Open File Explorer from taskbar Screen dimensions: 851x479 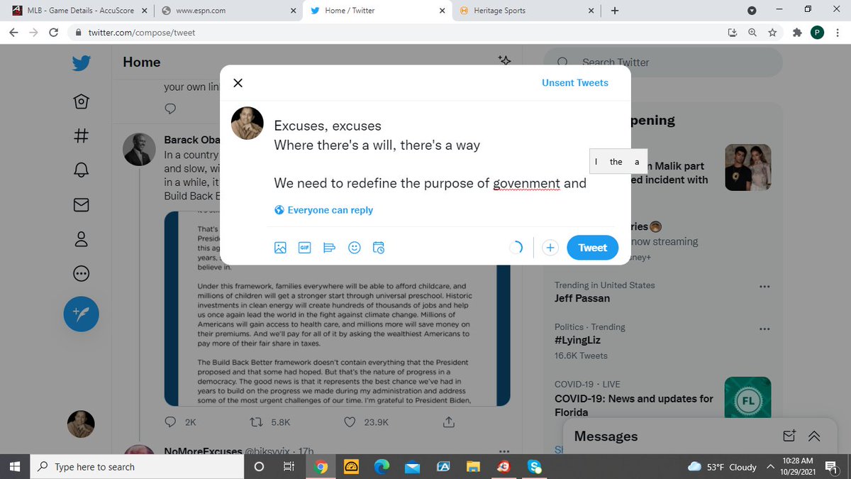474,466
